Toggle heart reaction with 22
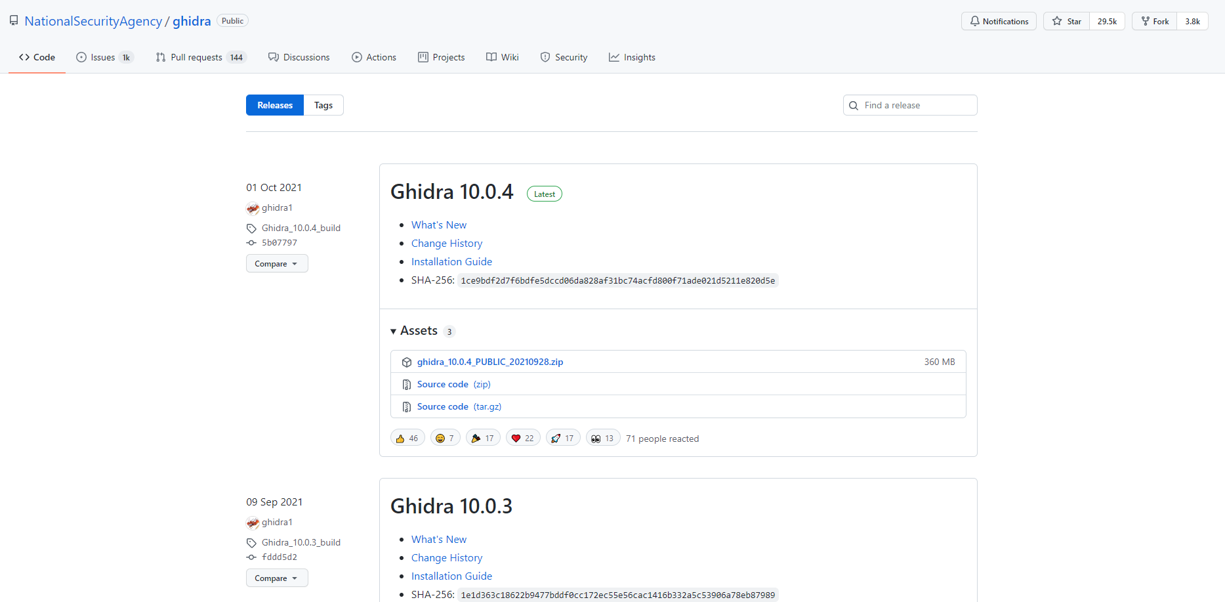The image size is (1225, 602). pyautogui.click(x=523, y=438)
